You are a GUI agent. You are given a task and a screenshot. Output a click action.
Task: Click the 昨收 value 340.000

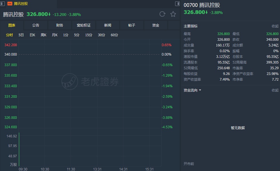tap(272, 40)
